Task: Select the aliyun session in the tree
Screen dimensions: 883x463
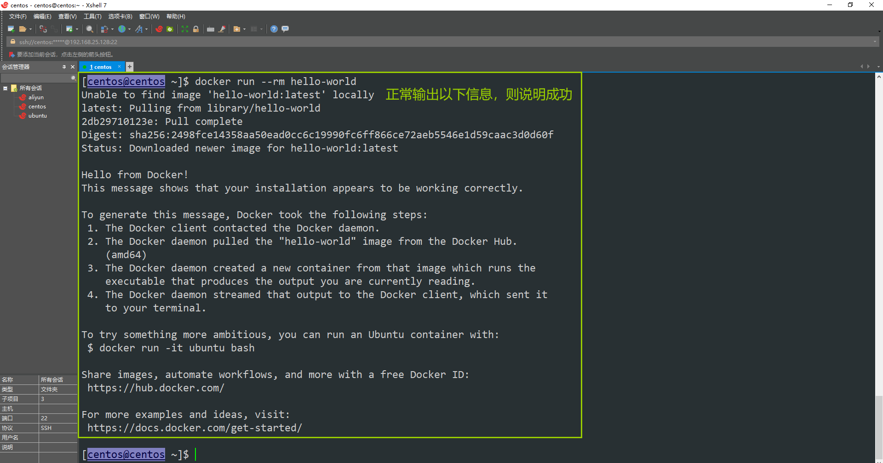Action: coord(36,97)
